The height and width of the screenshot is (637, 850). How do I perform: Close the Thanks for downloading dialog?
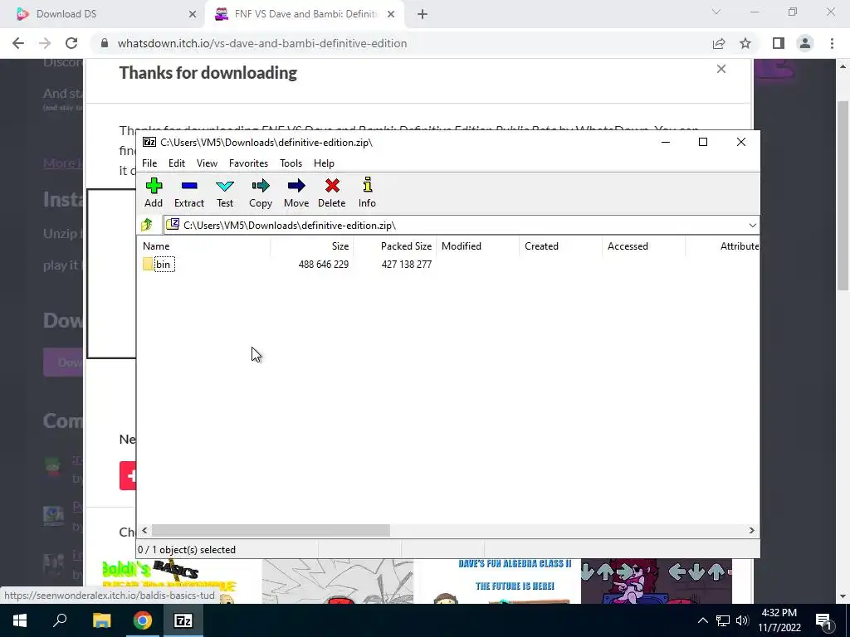(x=721, y=69)
